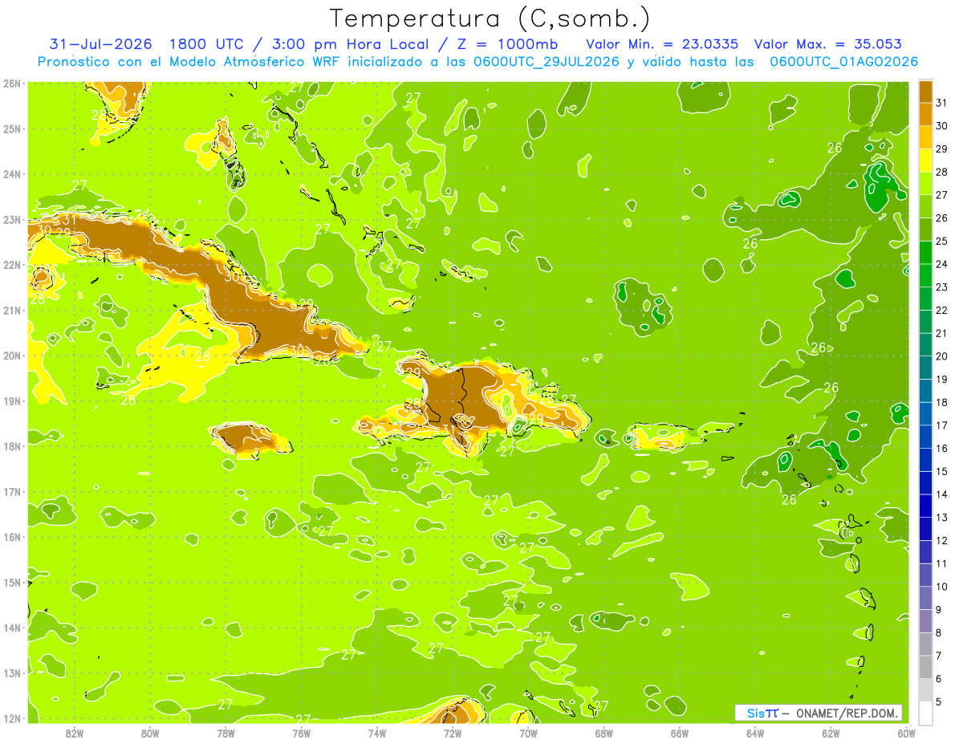Click the color legend value "11"
The image size is (963, 744).
[941, 563]
